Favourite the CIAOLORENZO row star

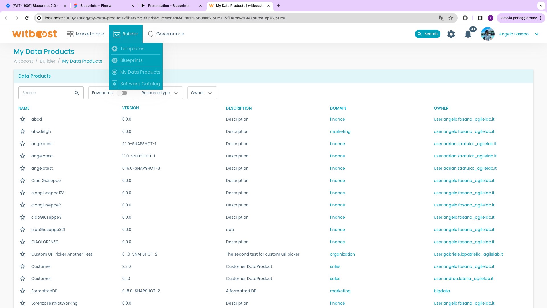point(23,242)
